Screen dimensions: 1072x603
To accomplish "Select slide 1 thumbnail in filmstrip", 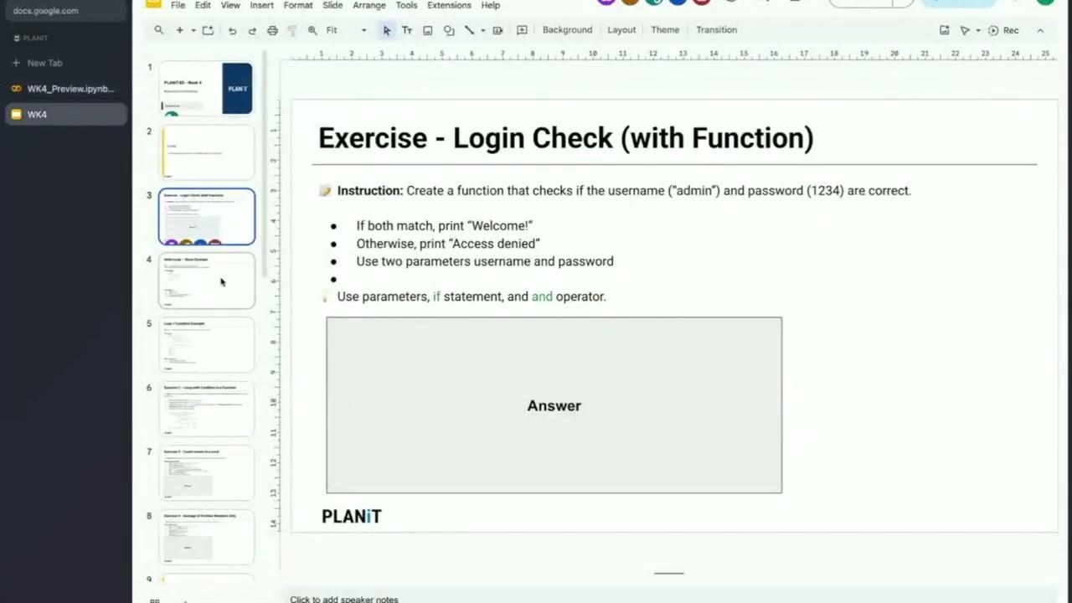I will (x=207, y=88).
